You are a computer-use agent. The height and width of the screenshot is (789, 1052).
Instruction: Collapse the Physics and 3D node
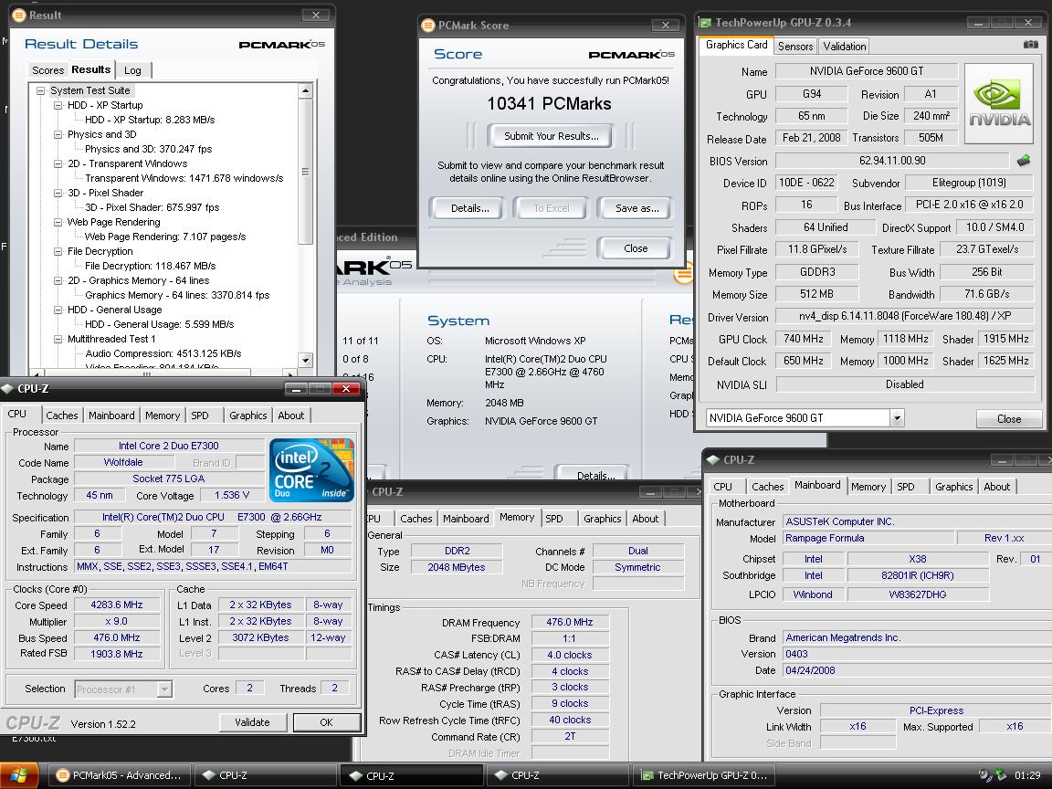tap(58, 134)
